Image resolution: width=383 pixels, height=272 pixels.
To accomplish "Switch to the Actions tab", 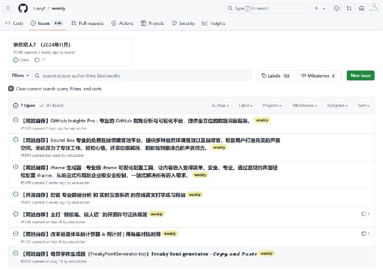I will tap(123, 23).
